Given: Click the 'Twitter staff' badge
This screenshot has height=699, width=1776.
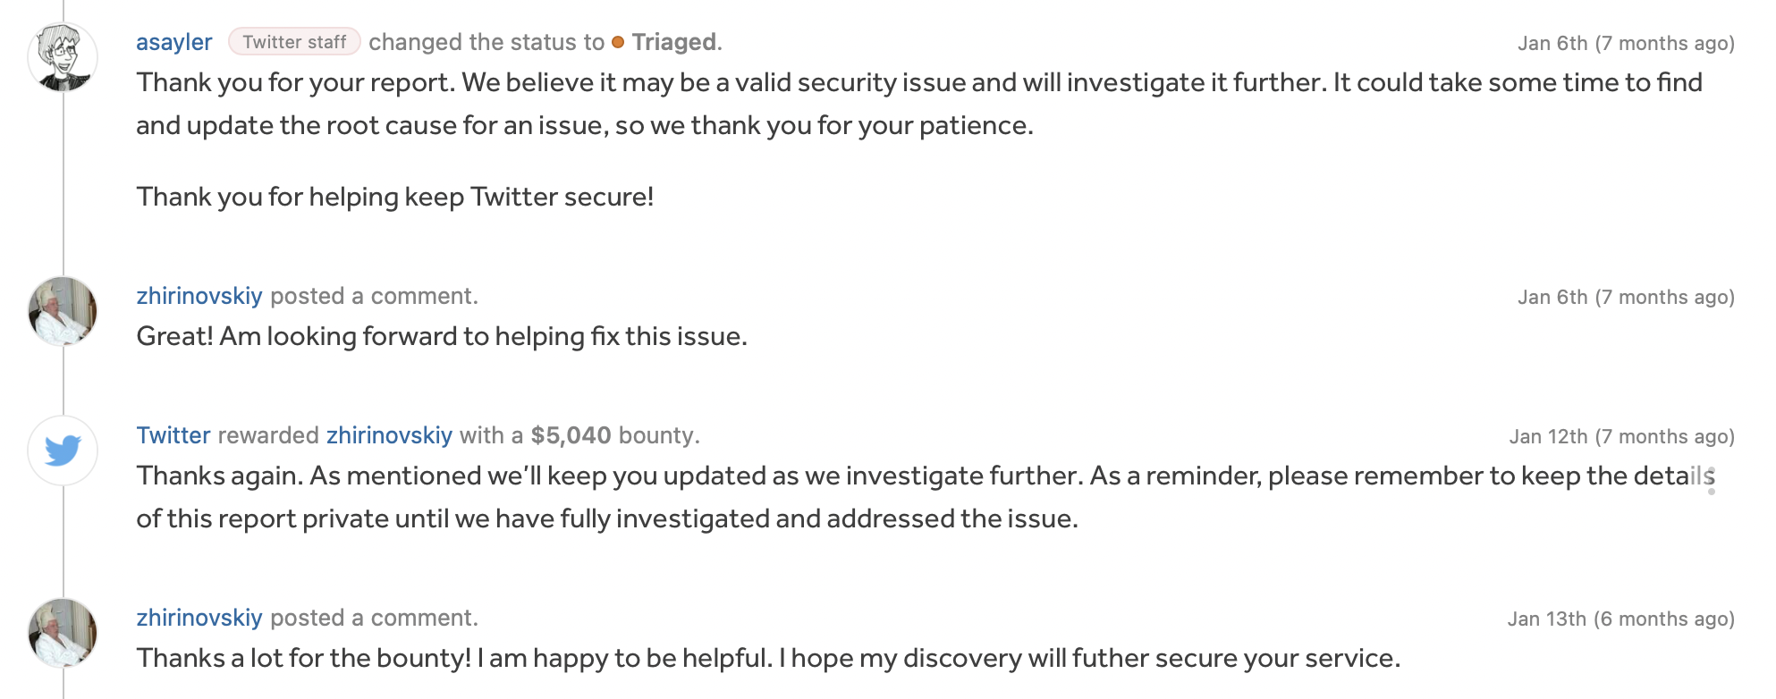Looking at the screenshot, I should pos(294,42).
